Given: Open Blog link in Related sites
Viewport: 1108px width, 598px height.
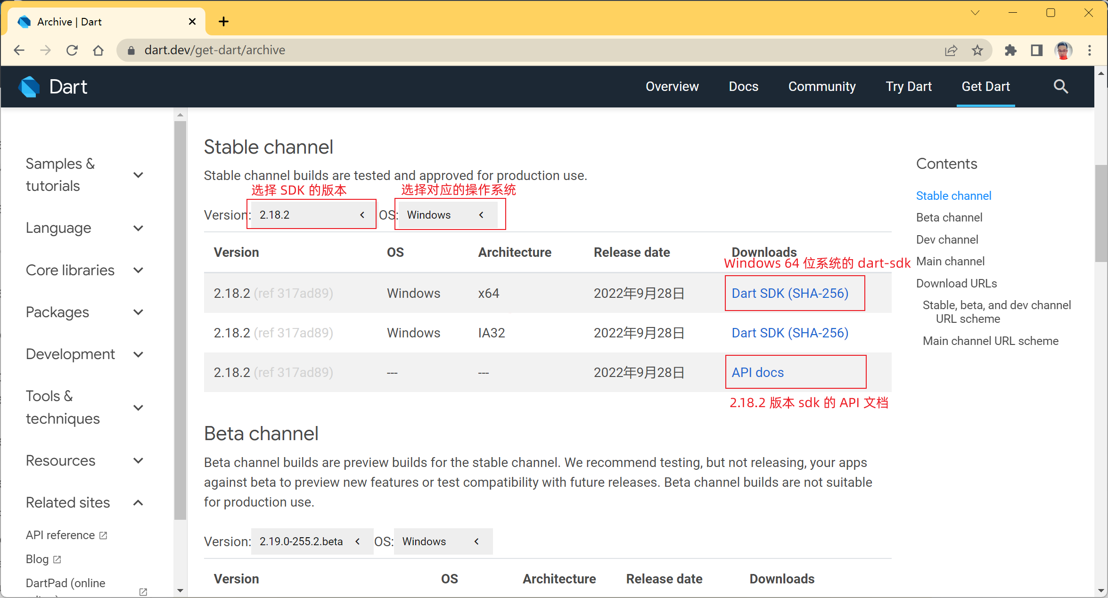Looking at the screenshot, I should 37,559.
